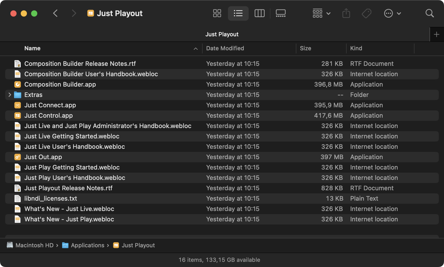
Task: Click Just Playout in path bar
Action: [134, 245]
